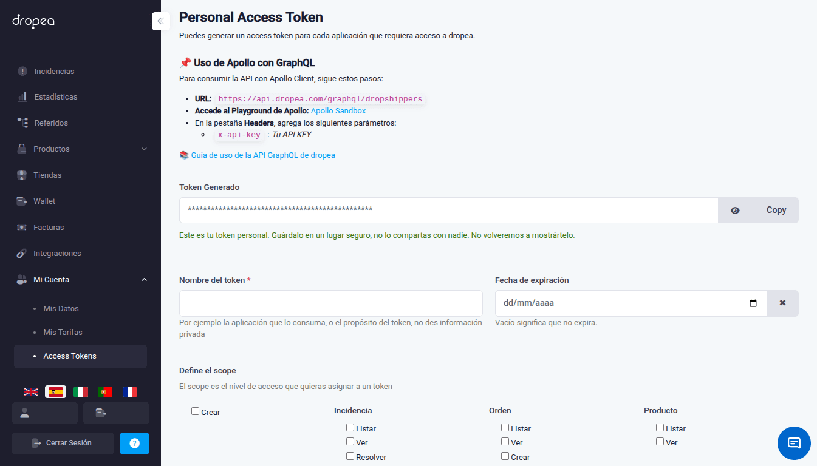Screen dimensions: 817x466
Task: Tick the Producto Listar checkbox
Action: pyautogui.click(x=660, y=428)
